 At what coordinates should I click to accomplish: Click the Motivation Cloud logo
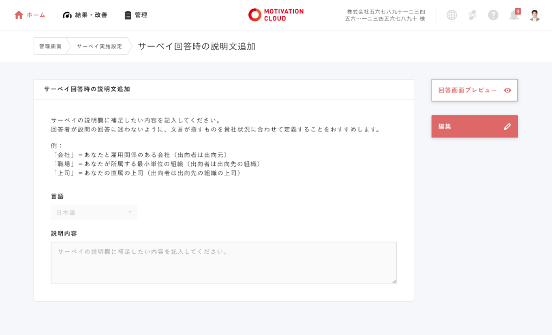tap(276, 15)
